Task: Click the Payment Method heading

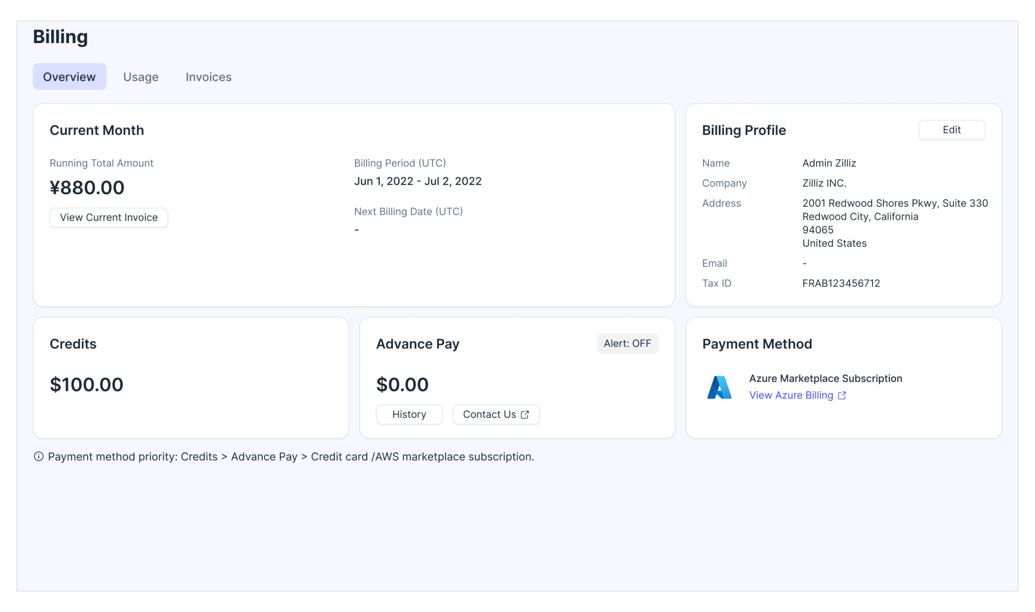Action: (757, 344)
